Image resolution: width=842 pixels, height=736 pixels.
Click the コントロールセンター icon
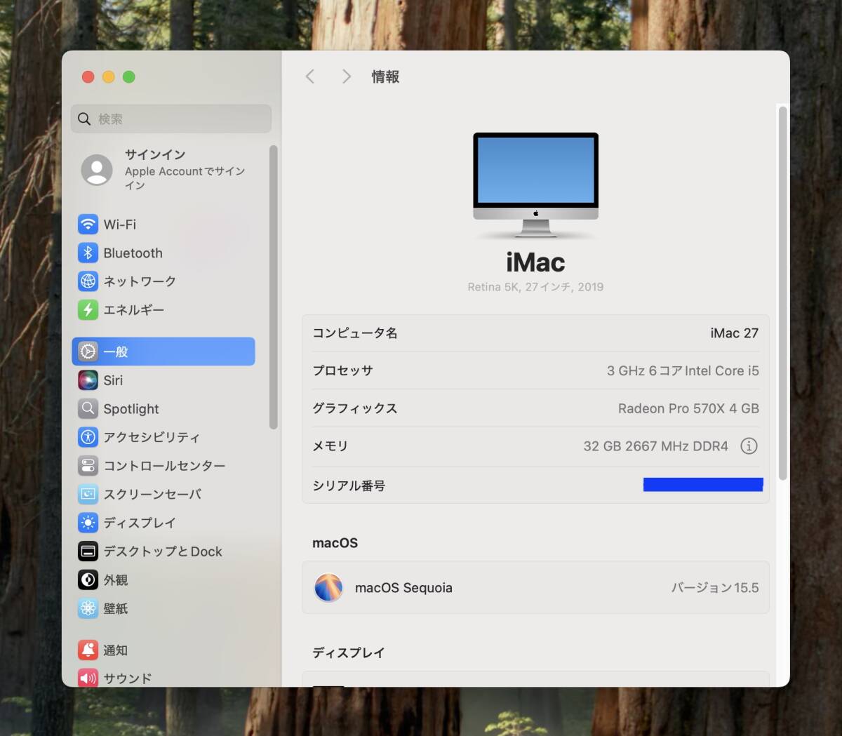(x=88, y=466)
